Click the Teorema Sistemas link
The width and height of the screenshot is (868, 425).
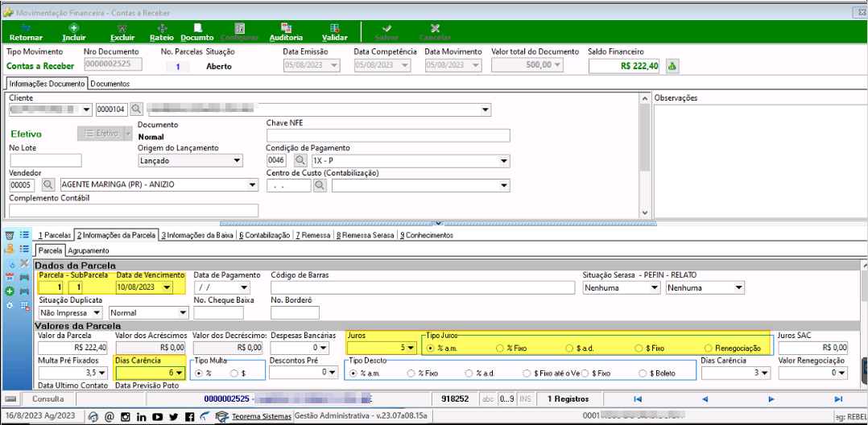[261, 417]
